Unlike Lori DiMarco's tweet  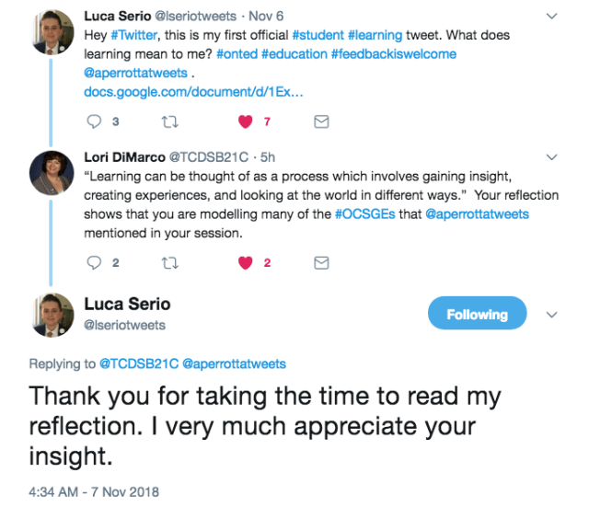click(x=246, y=262)
